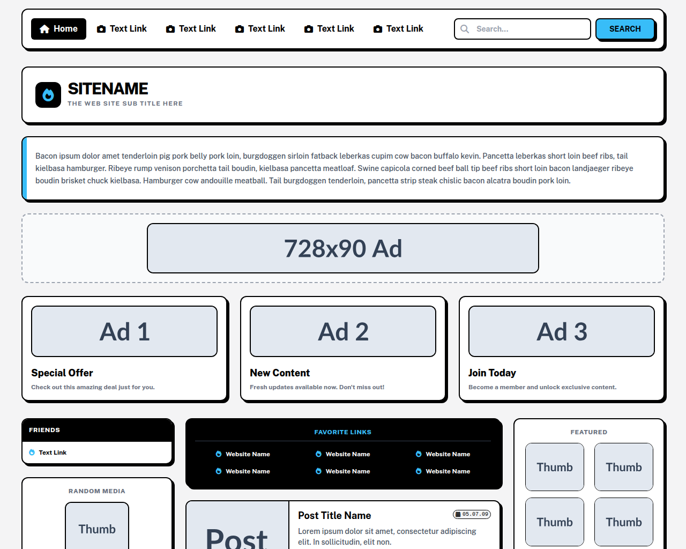Click the 728x90 Ad banner
The width and height of the screenshot is (686, 549).
click(343, 248)
